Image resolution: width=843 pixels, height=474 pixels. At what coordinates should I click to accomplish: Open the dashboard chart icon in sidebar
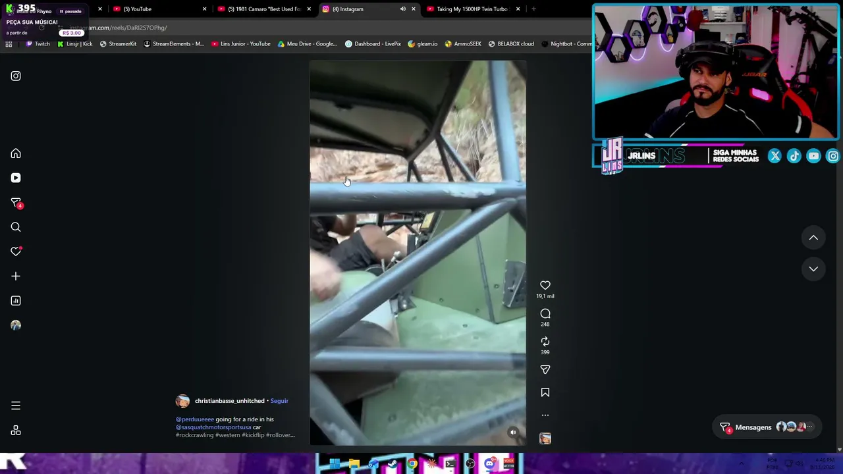click(16, 301)
